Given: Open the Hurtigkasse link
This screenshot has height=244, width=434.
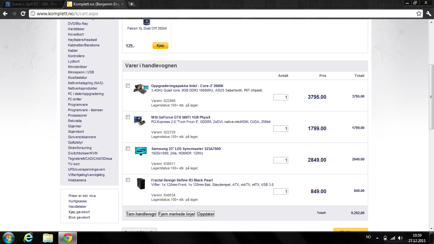Looking at the screenshot, I should click(x=78, y=201).
